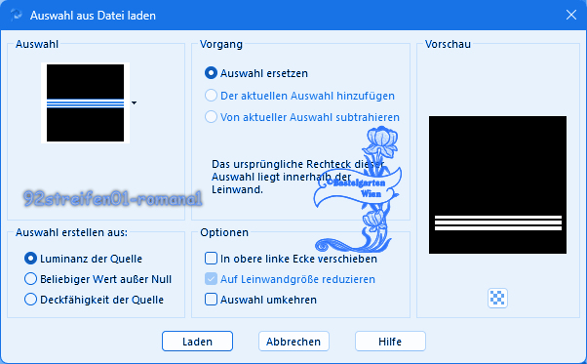Close the Auswahl aus Datei laden dialog
Viewport: 587px width, 364px height.
coord(570,15)
